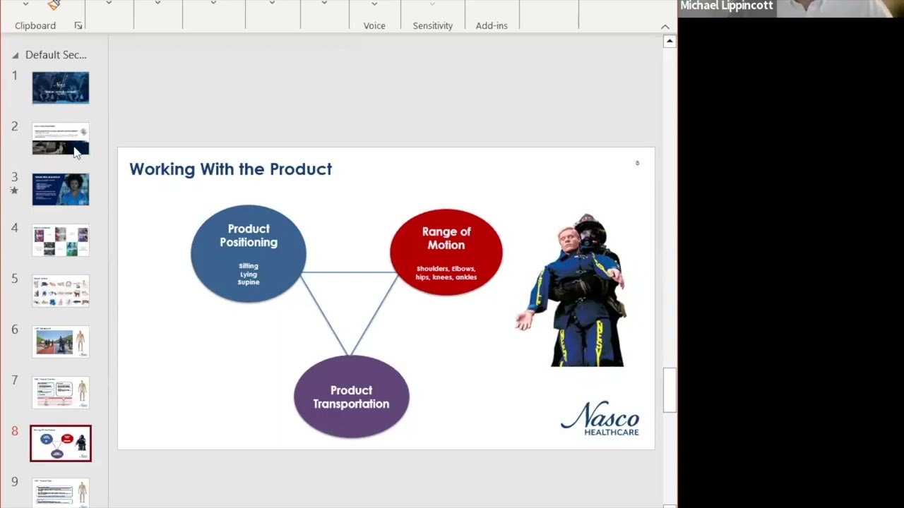Image resolution: width=904 pixels, height=508 pixels.
Task: Select the purple Product Transportation ellipse
Action: [x=351, y=397]
